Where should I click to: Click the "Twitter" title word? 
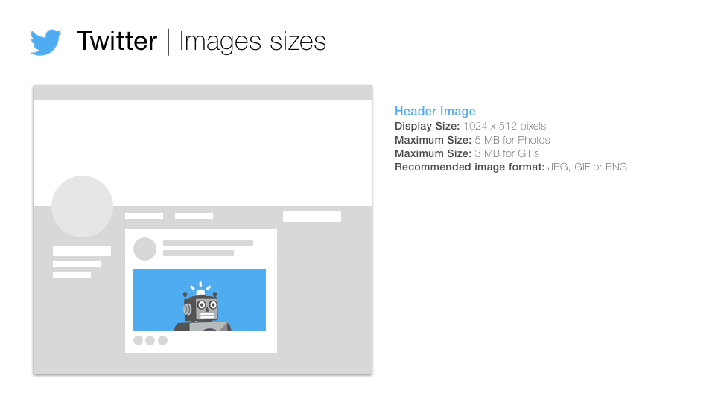click(117, 41)
